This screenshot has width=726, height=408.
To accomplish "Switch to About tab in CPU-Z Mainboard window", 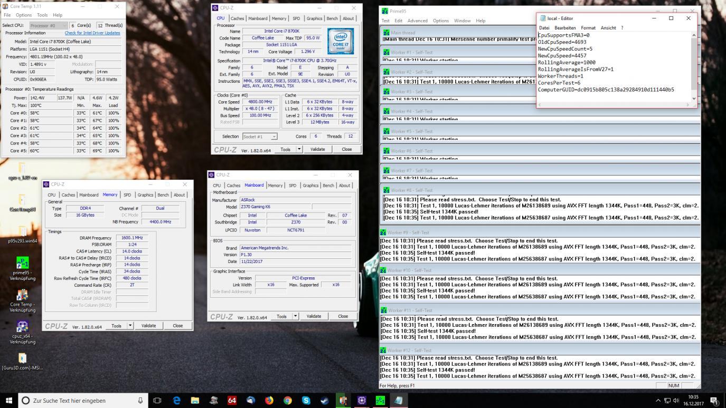I will (345, 186).
